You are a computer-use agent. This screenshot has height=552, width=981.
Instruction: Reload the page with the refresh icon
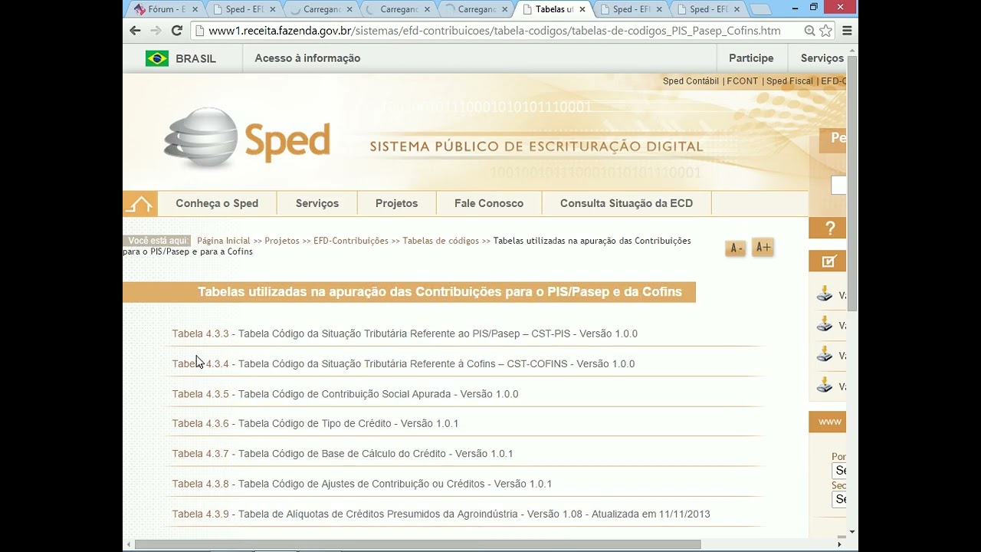176,31
